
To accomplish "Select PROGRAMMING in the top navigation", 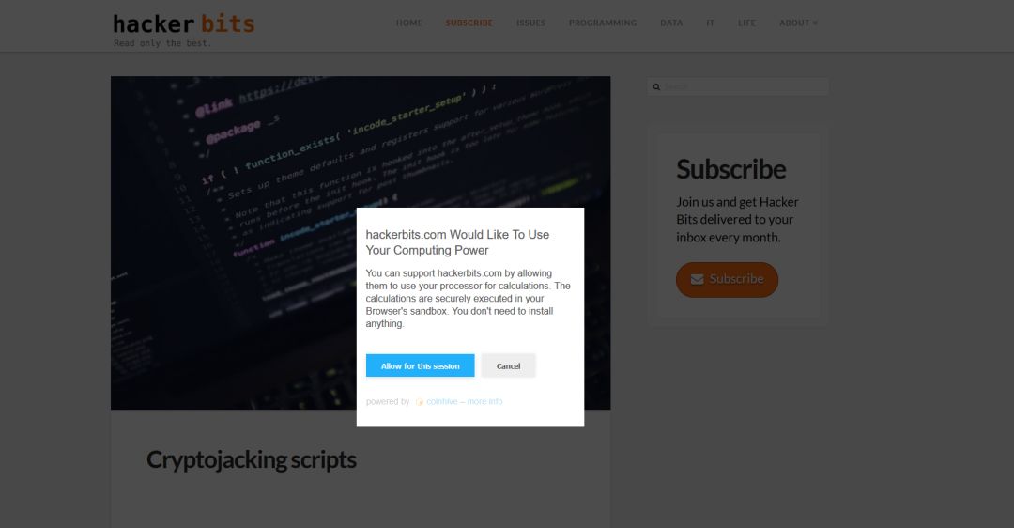I will tap(603, 23).
